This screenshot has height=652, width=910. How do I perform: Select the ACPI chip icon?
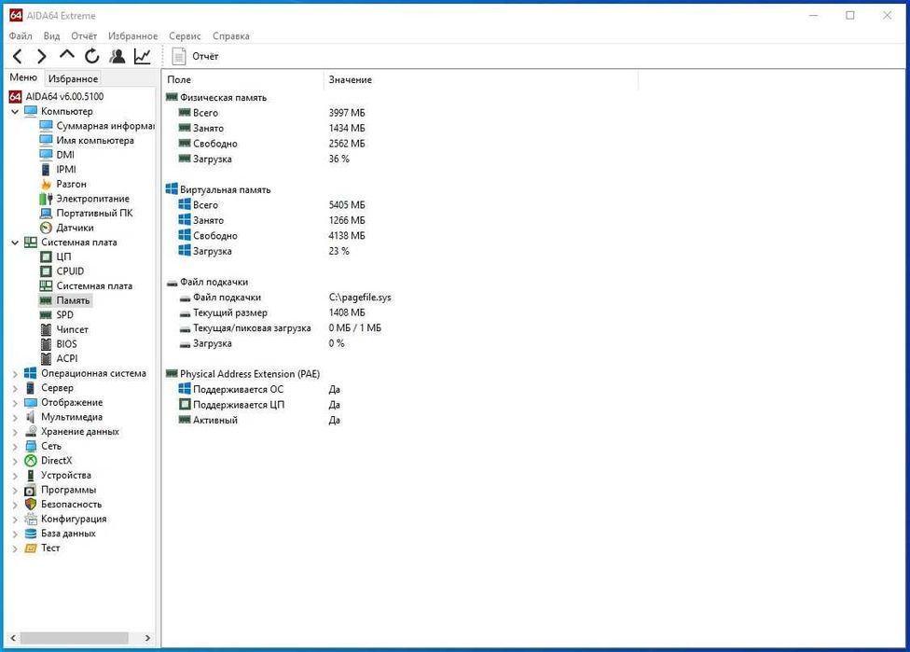(x=46, y=359)
